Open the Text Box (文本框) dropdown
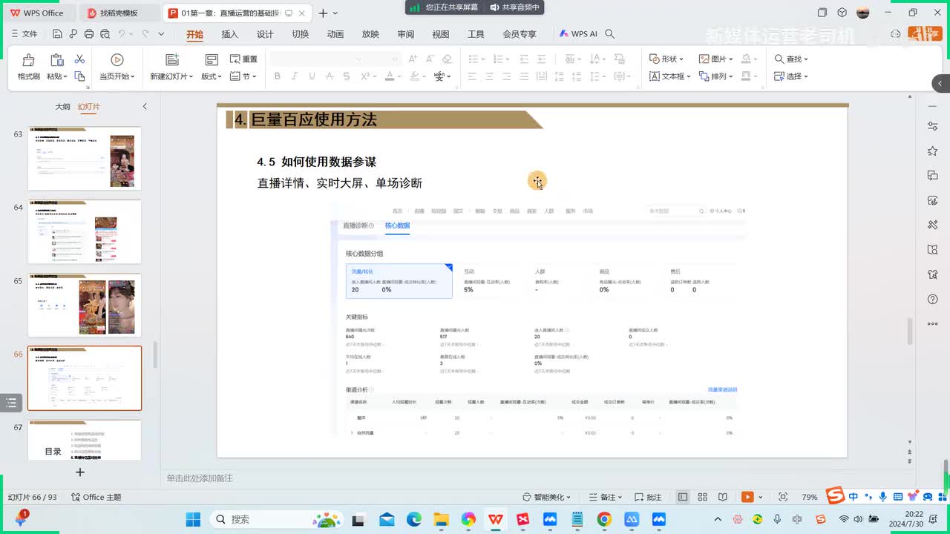The height and width of the screenshot is (534, 950). tap(669, 76)
